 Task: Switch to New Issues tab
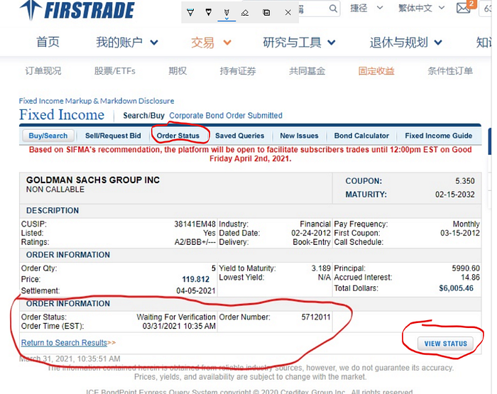tap(299, 136)
